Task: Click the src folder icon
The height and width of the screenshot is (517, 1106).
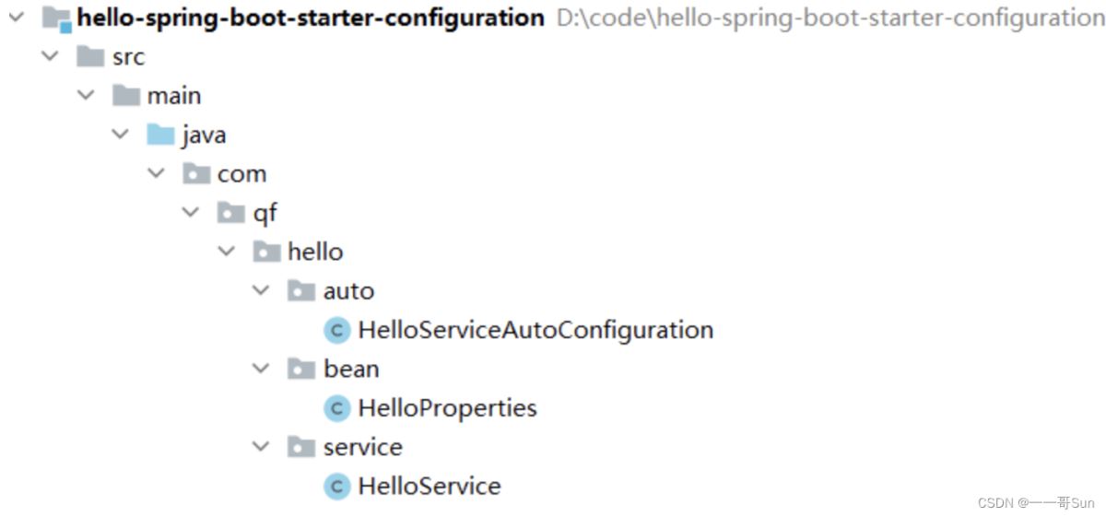Action: (90, 57)
